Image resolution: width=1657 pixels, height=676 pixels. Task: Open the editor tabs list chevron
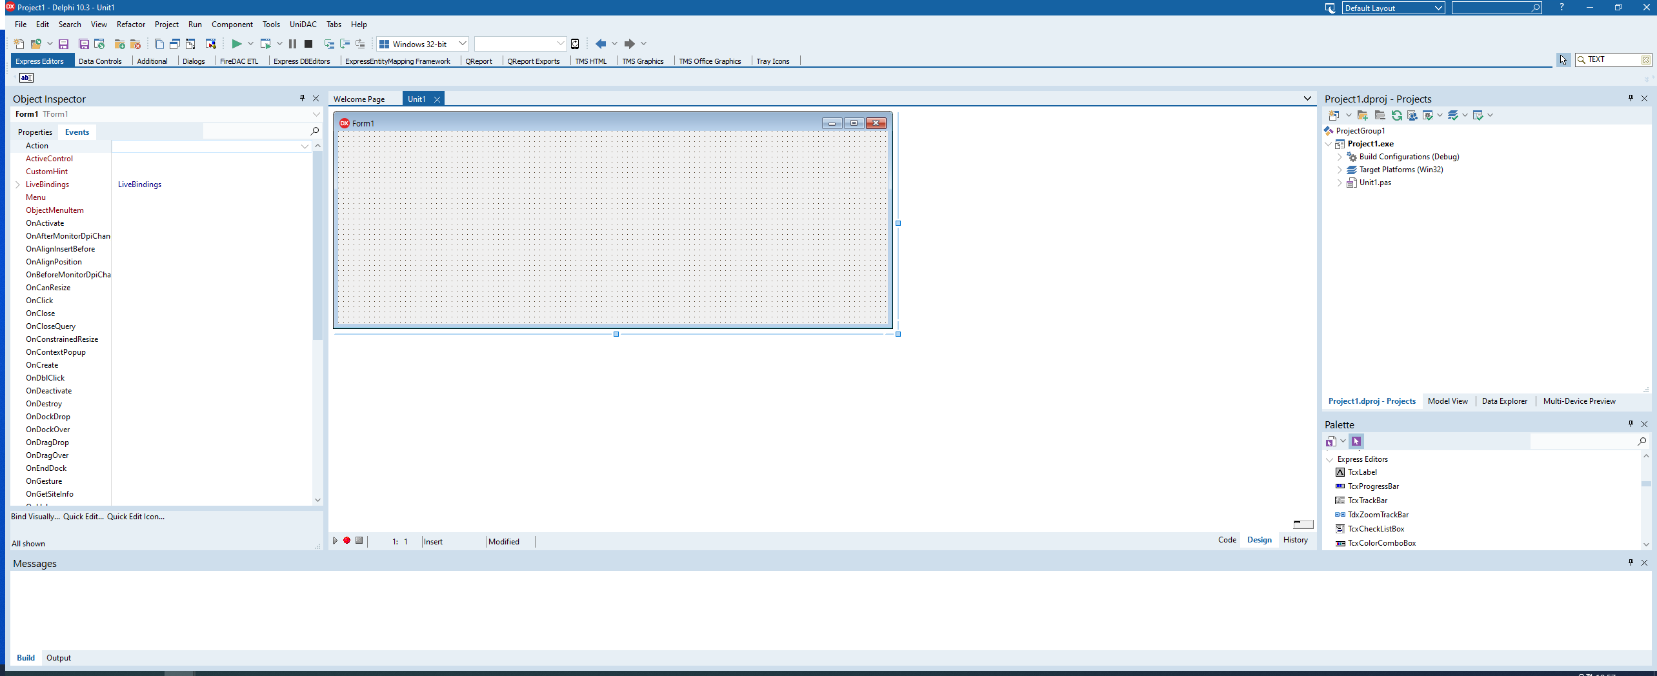(1307, 99)
